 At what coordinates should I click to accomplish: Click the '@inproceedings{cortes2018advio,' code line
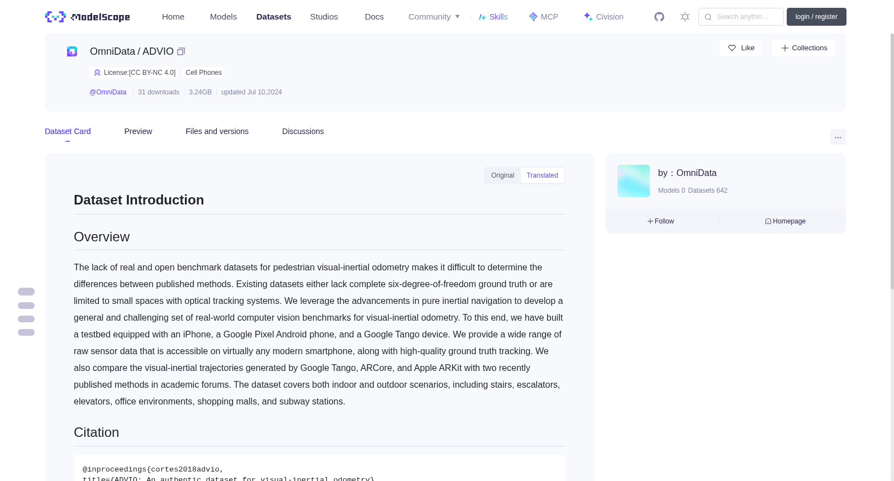pyautogui.click(x=153, y=469)
